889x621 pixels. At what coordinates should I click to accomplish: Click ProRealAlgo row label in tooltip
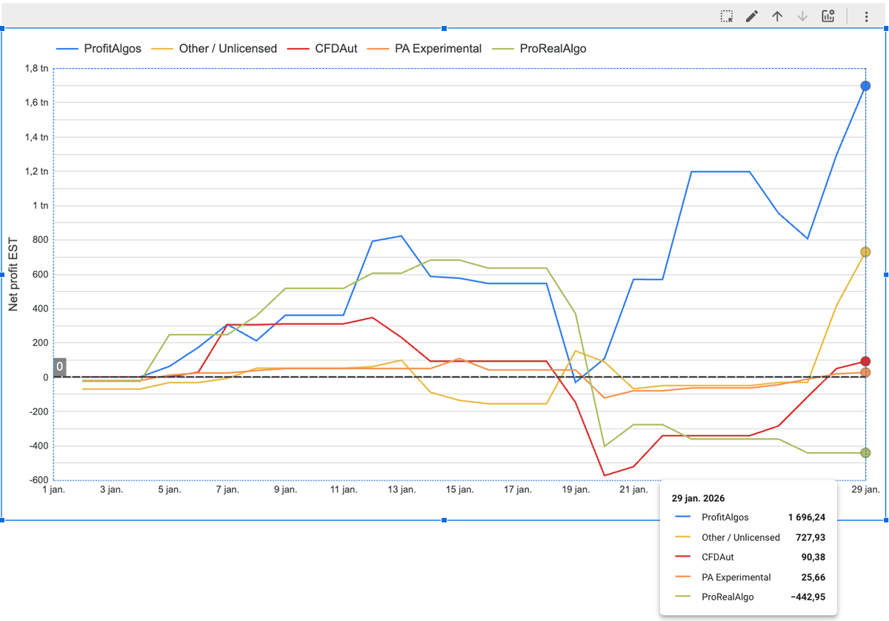point(727,597)
